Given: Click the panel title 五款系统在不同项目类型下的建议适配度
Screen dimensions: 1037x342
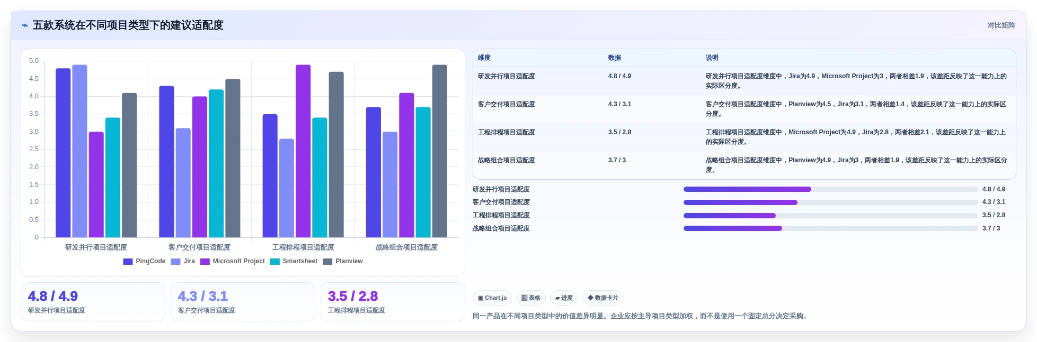Looking at the screenshot, I should pyautogui.click(x=128, y=25).
